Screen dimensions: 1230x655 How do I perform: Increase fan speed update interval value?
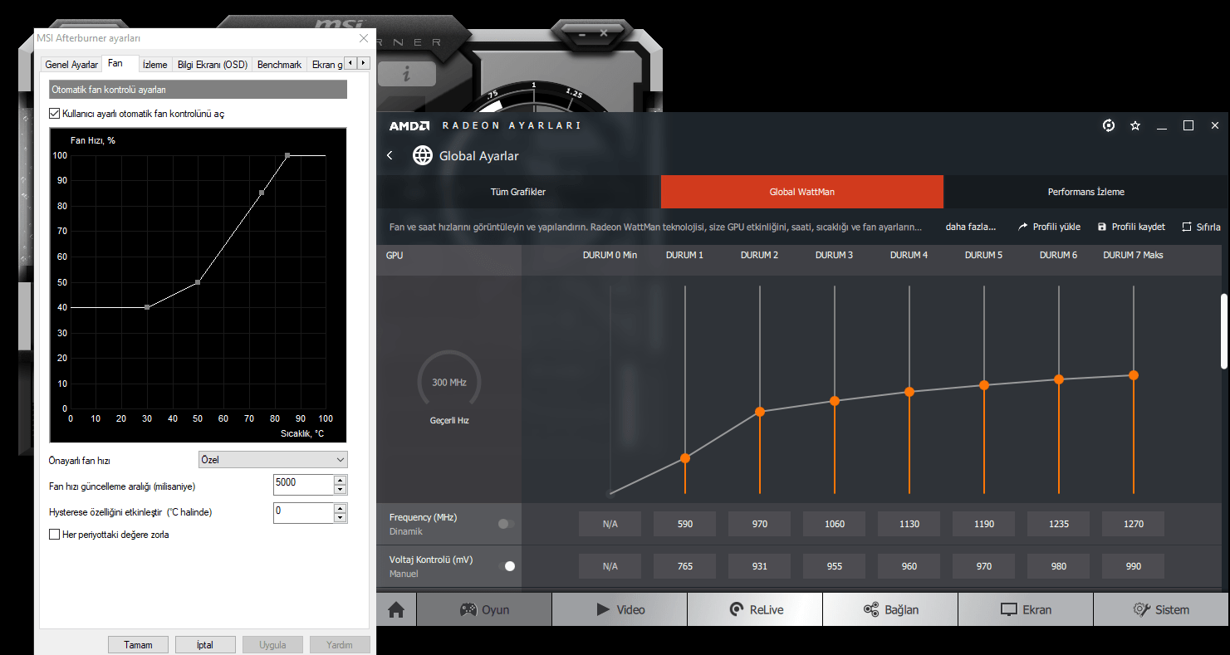pos(340,480)
